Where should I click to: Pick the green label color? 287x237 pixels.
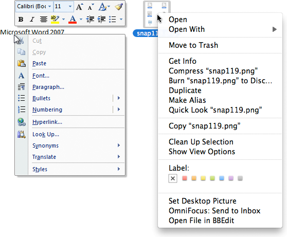[x=212, y=178]
